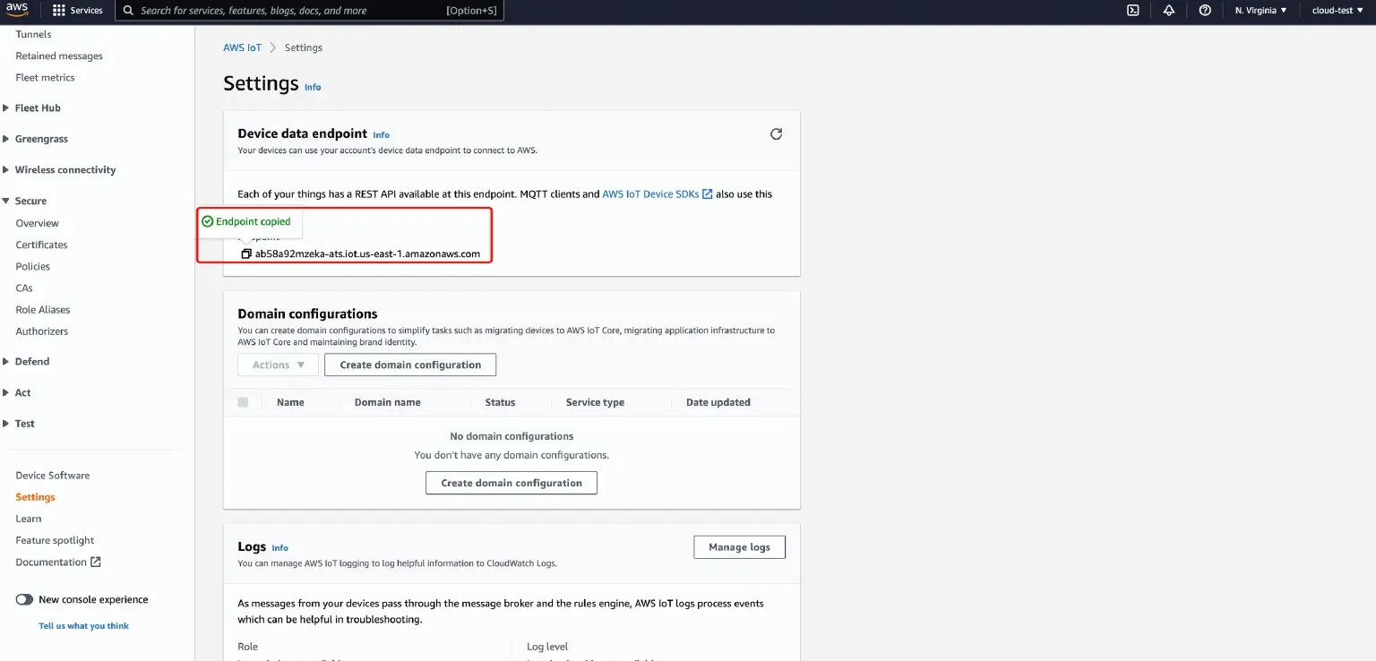Viewport: 1376px width, 661px height.
Task: Open the Info link beside the Settings heading
Action: [313, 87]
